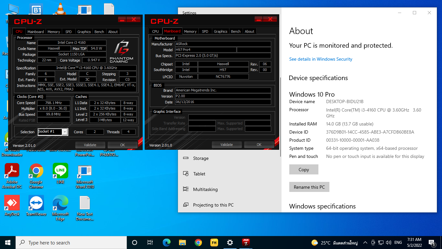This screenshot has height=249, width=442.
Task: Click the yellow FH icon on the taskbar
Action: pyautogui.click(x=214, y=243)
